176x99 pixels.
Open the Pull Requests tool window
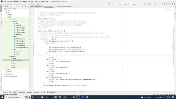click(1, 24)
